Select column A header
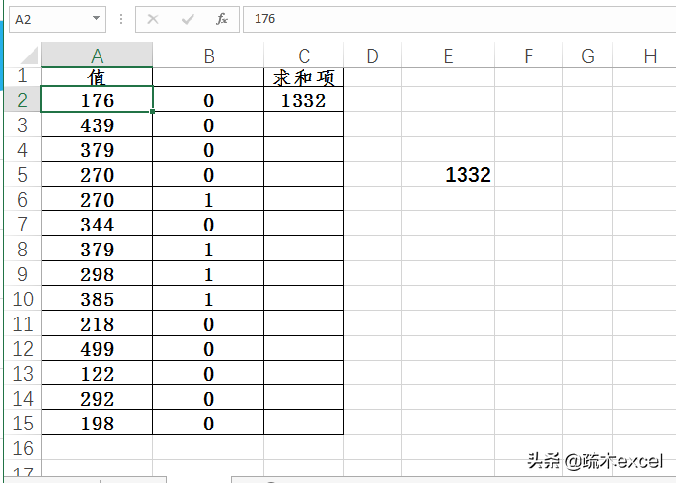676x483 pixels. click(97, 55)
